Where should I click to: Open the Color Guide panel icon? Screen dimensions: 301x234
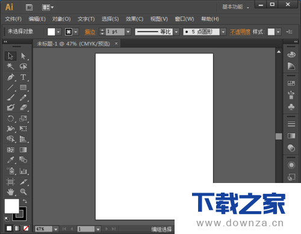(x=291, y=66)
